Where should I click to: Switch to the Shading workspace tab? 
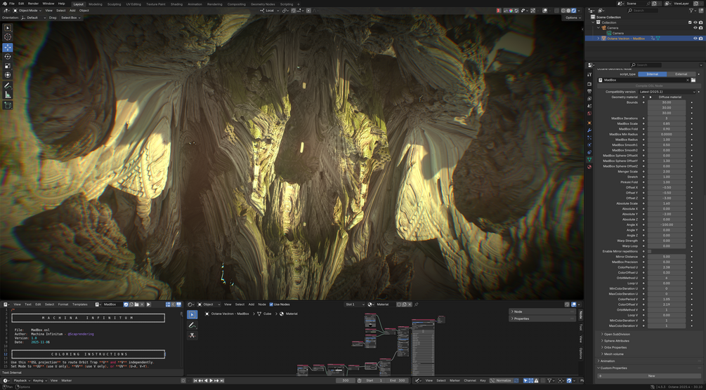(x=176, y=4)
